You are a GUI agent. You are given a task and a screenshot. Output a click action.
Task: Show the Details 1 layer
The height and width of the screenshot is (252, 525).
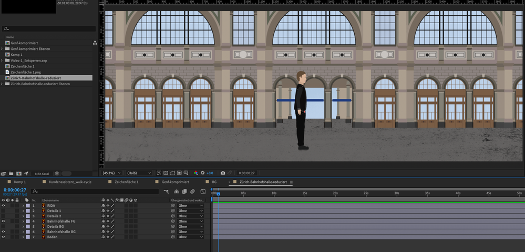[x=4, y=211]
